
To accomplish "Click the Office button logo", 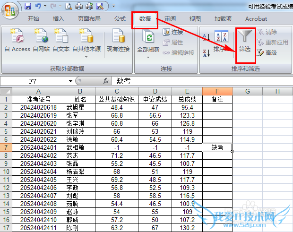I will coord(10,10).
